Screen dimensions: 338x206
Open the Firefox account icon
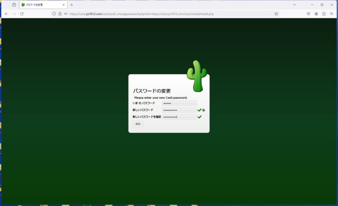tap(316, 14)
